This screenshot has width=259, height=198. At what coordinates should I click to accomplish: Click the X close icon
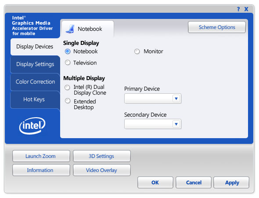click(246, 9)
